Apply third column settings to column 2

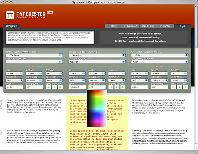click(180, 87)
